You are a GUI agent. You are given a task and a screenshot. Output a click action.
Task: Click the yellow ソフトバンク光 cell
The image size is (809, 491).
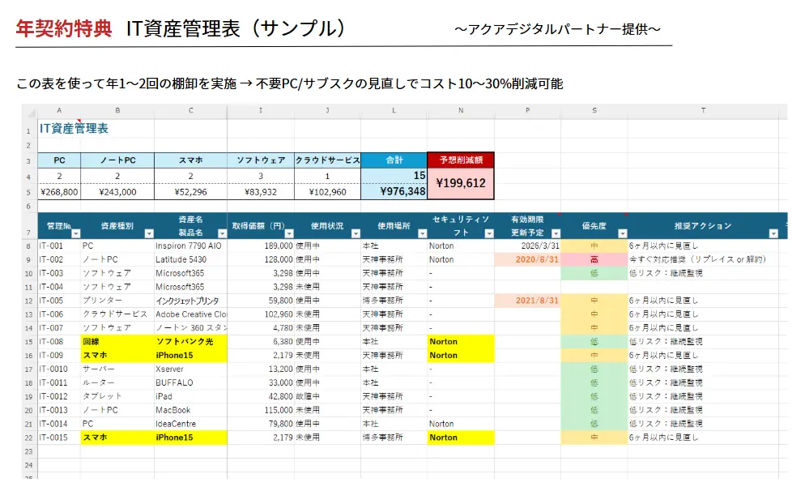click(x=190, y=341)
